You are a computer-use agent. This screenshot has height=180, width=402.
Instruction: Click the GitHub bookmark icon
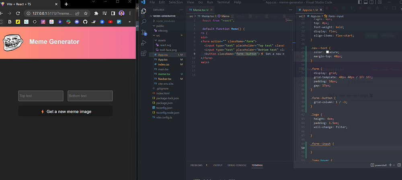click(85, 21)
